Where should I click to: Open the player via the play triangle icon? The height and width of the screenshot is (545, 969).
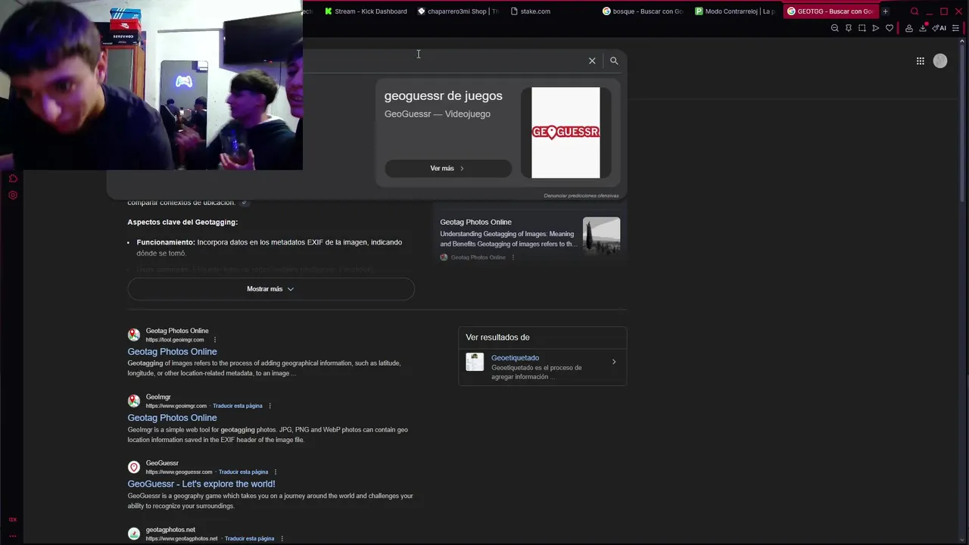[x=875, y=28]
